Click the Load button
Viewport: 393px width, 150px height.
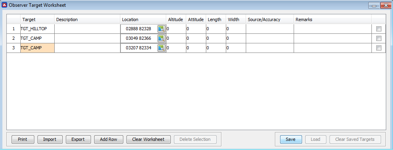[315, 139]
